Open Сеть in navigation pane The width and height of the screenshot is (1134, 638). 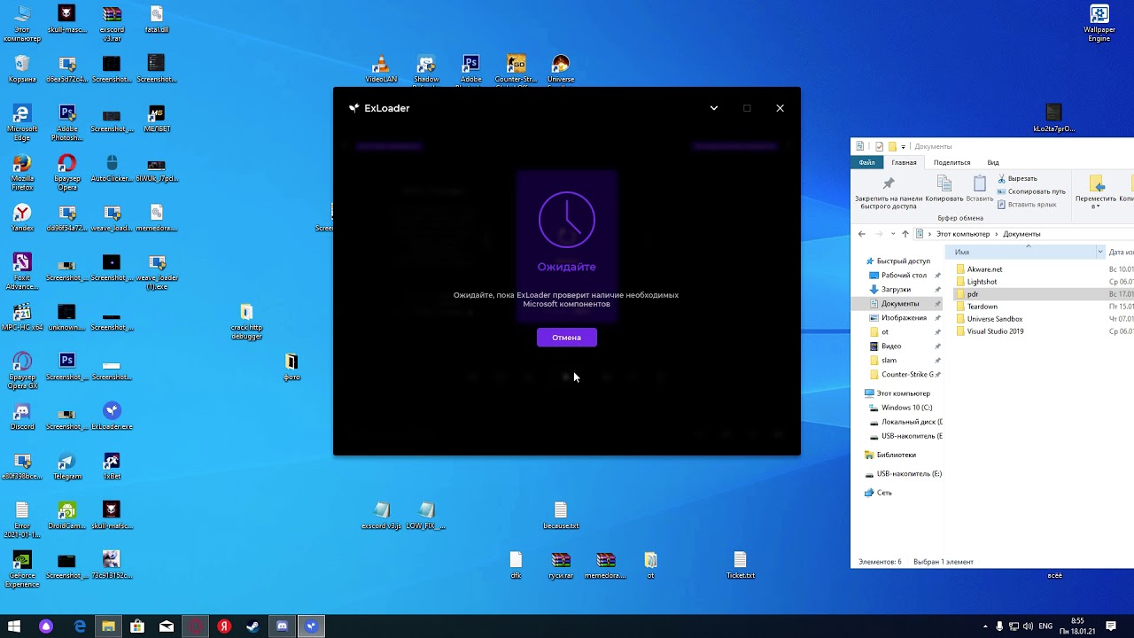[x=878, y=493]
